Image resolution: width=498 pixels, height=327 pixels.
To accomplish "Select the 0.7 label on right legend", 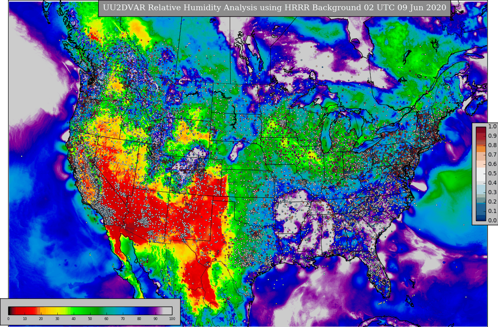I will tap(492, 155).
